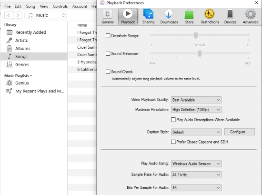
Task: Enable the Crossfade Songs checkbox
Action: pyautogui.click(x=108, y=36)
